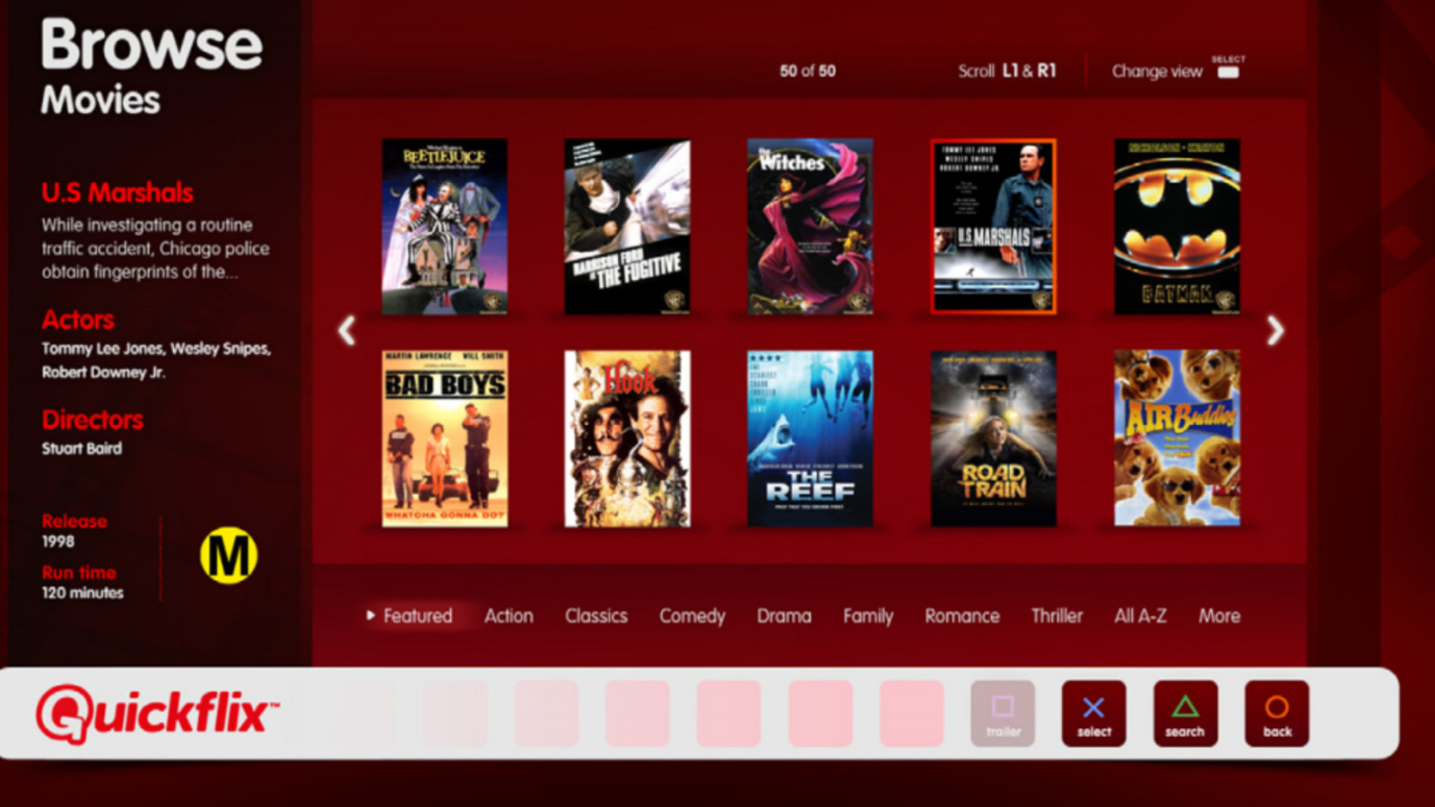Click the left arrow to see previous movies
Image resolution: width=1435 pixels, height=807 pixels.
coord(347,331)
